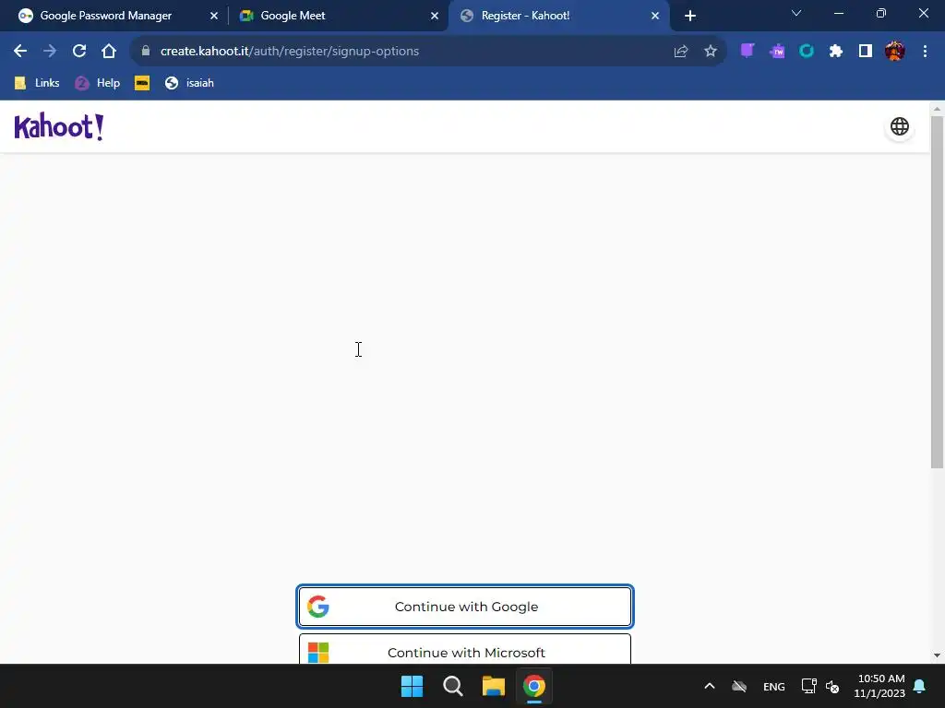Image resolution: width=945 pixels, height=708 pixels.
Task: Open the Links bookmark folder
Action: click(x=37, y=83)
